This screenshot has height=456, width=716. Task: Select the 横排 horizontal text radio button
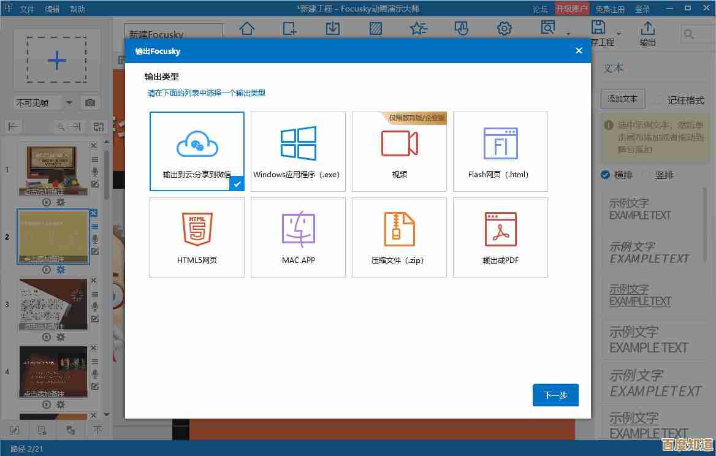coord(606,175)
